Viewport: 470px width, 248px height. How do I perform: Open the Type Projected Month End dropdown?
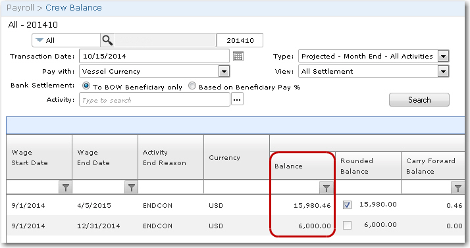click(443, 57)
